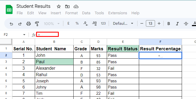The width and height of the screenshot is (196, 99).
Task: Select the cell containing Rahul
Action: click(x=54, y=75)
